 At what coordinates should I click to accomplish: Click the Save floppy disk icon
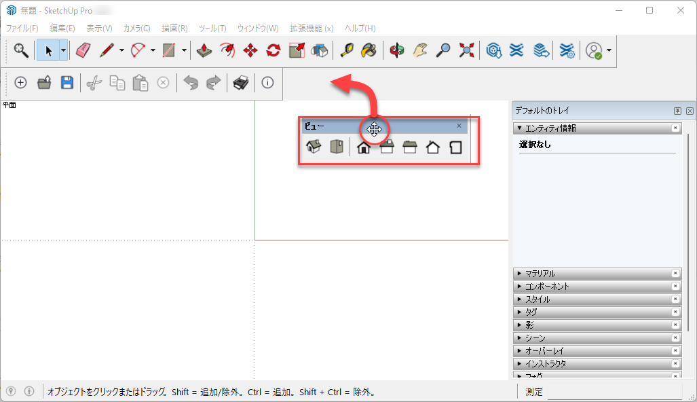(x=67, y=83)
